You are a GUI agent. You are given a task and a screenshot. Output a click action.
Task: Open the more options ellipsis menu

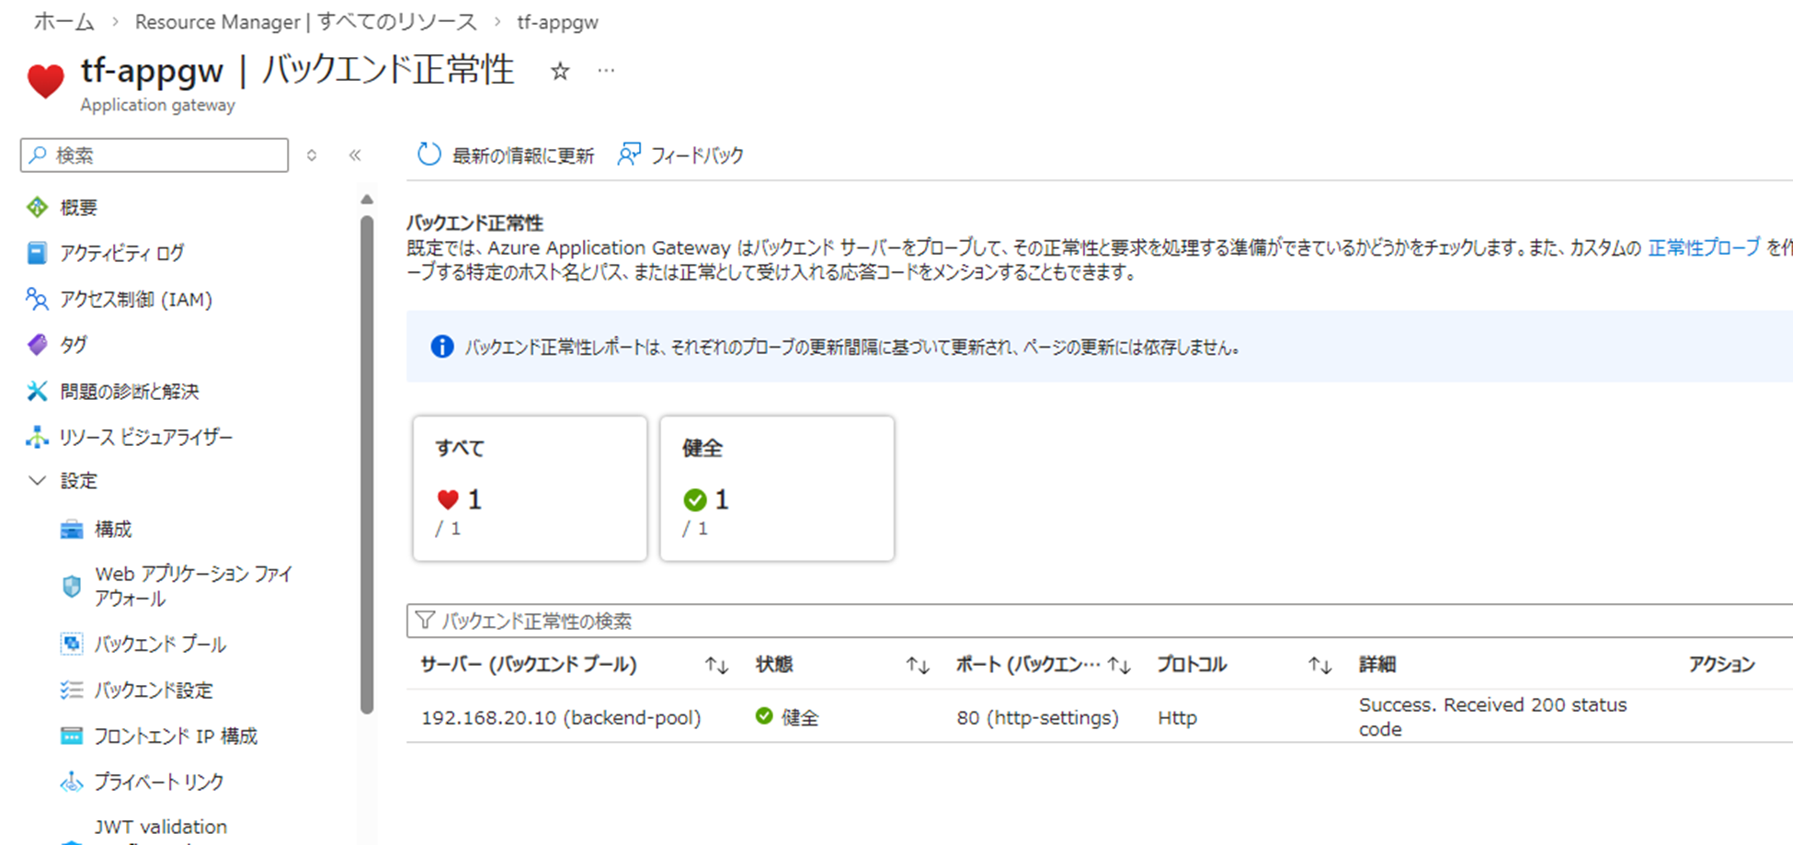coord(606,71)
